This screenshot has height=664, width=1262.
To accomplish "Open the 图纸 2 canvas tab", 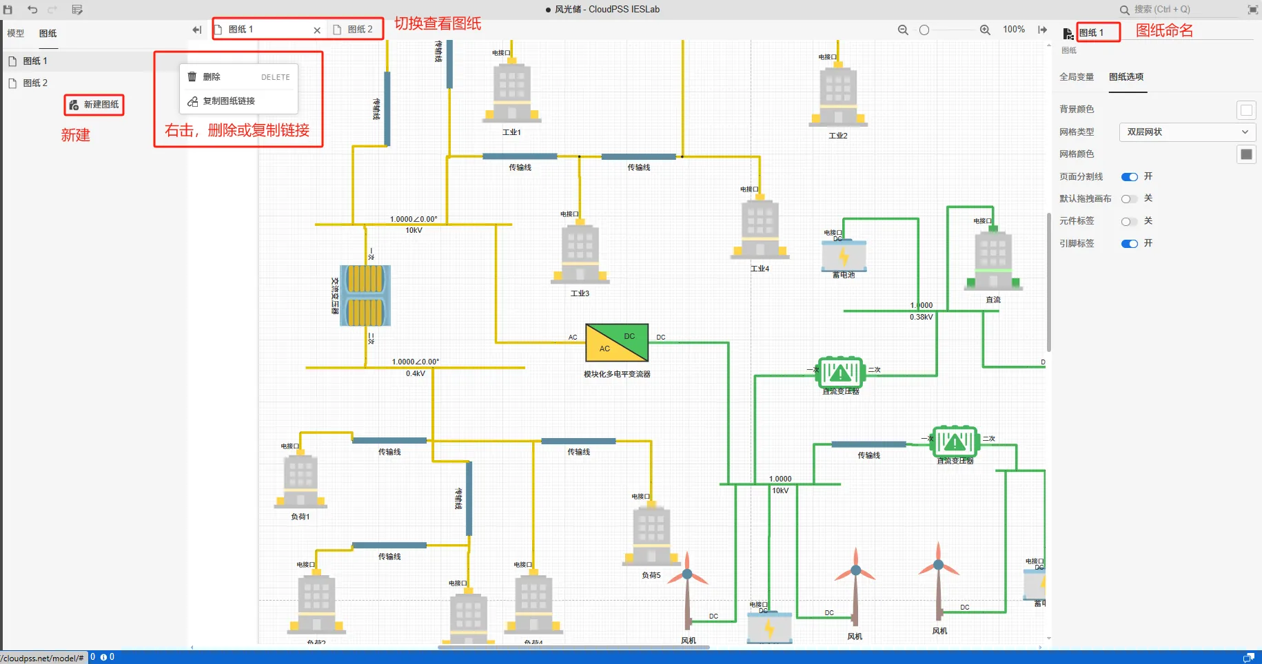I will [x=354, y=30].
